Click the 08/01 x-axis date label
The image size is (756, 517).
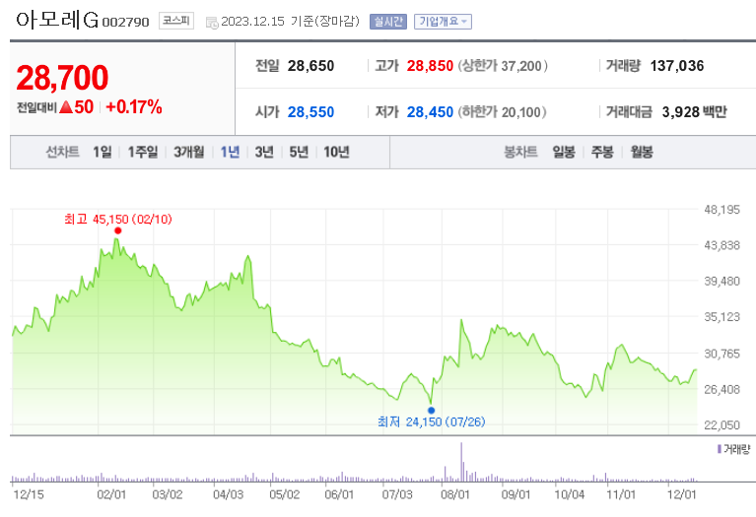455,494
